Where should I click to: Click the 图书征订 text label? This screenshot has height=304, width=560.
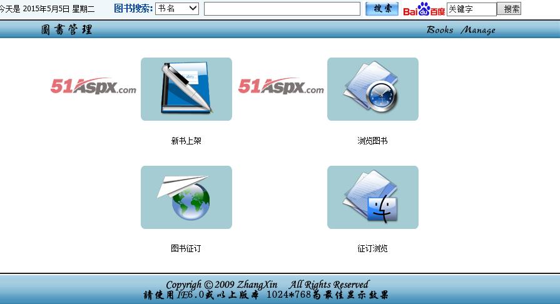click(x=186, y=248)
